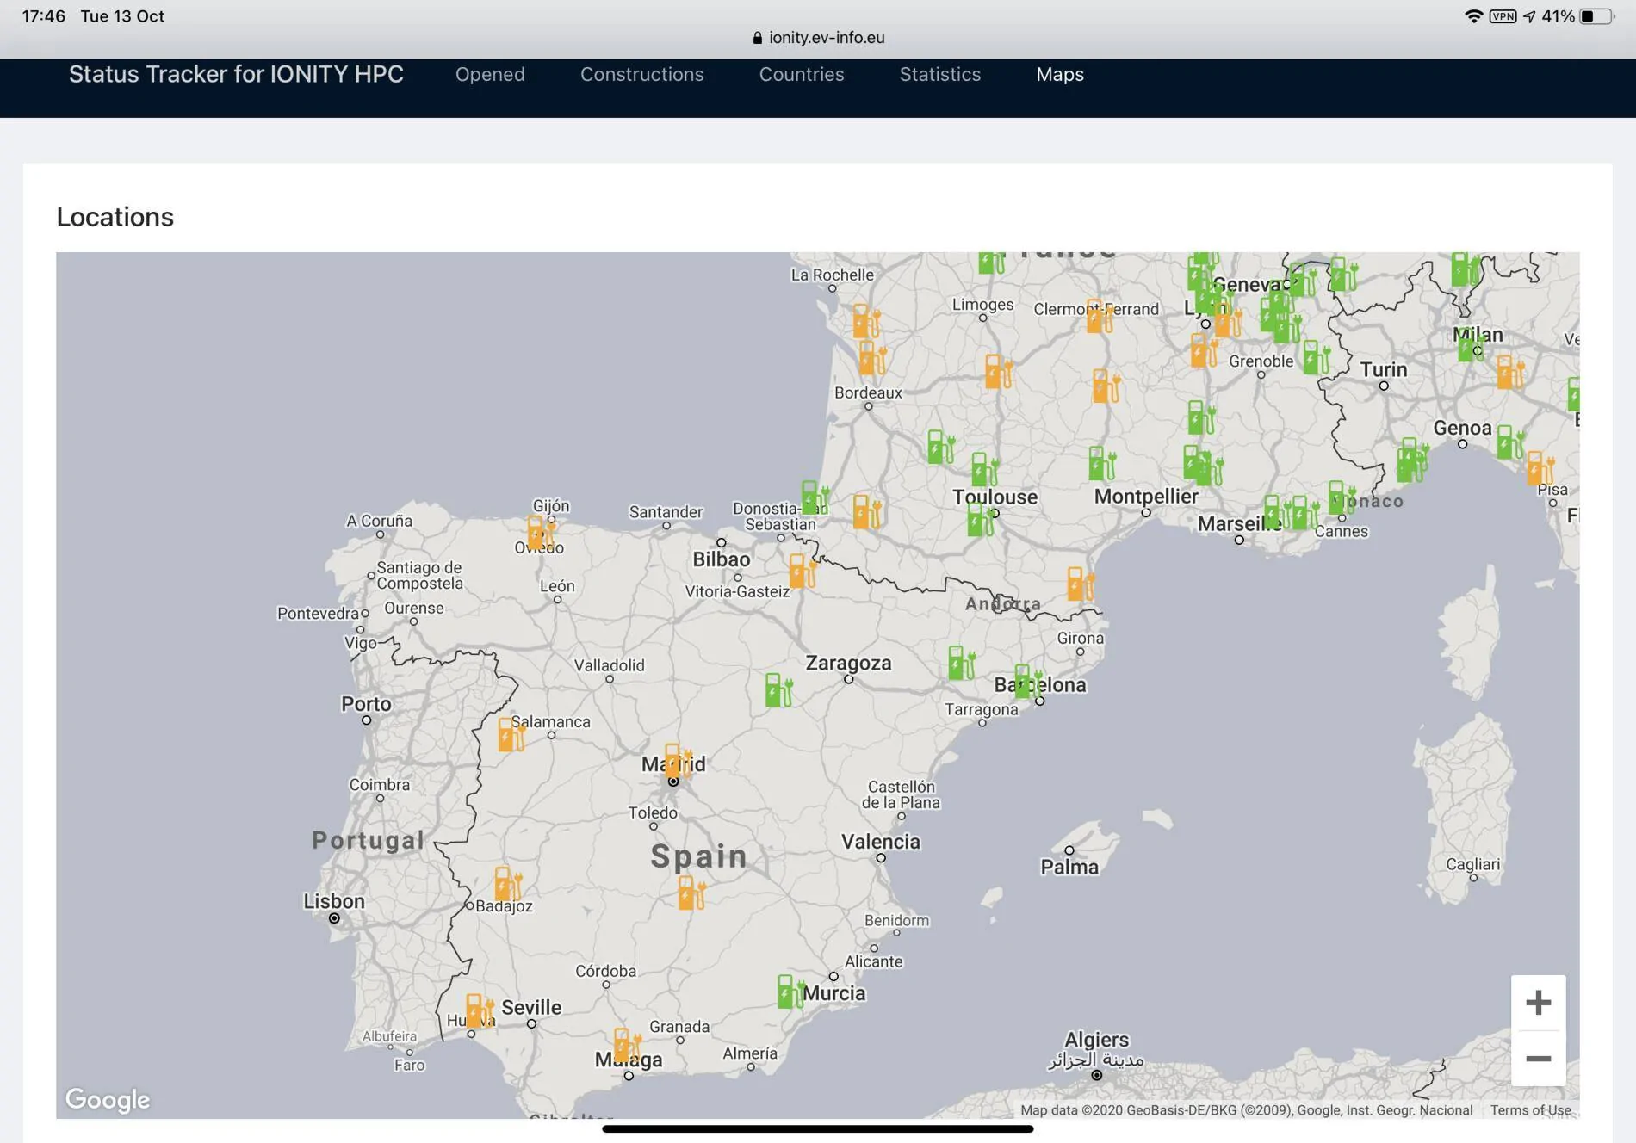The height and width of the screenshot is (1143, 1636).
Task: Select the green charger marker at Toulouse
Action: [x=981, y=519]
